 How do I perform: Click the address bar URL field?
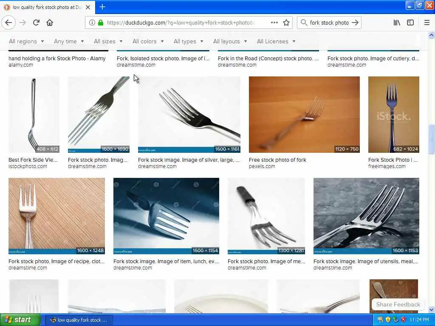coord(180,22)
